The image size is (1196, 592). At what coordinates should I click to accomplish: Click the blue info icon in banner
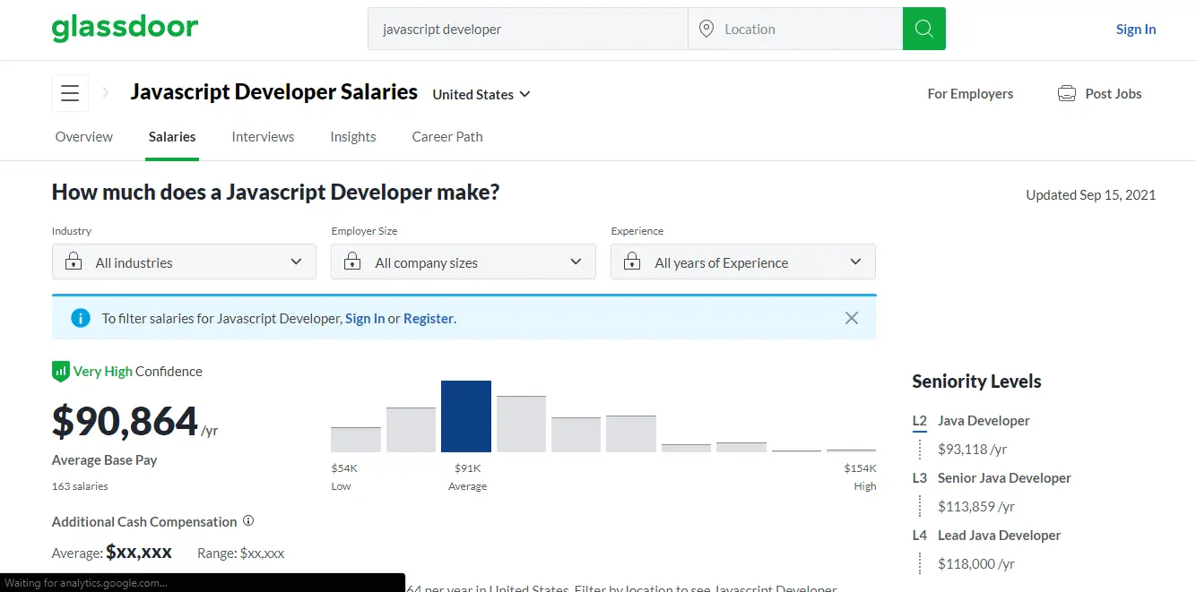(x=81, y=318)
